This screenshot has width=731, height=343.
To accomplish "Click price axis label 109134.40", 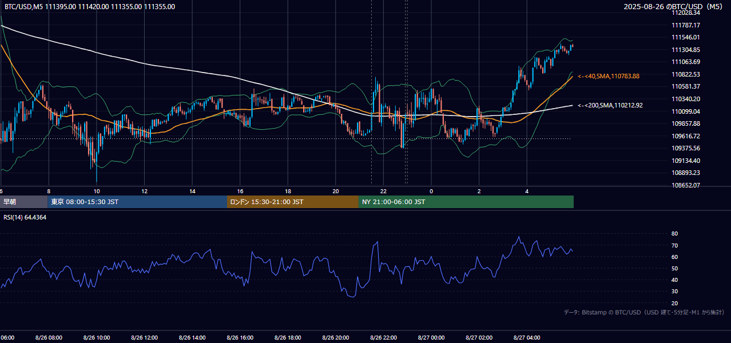I will point(686,161).
